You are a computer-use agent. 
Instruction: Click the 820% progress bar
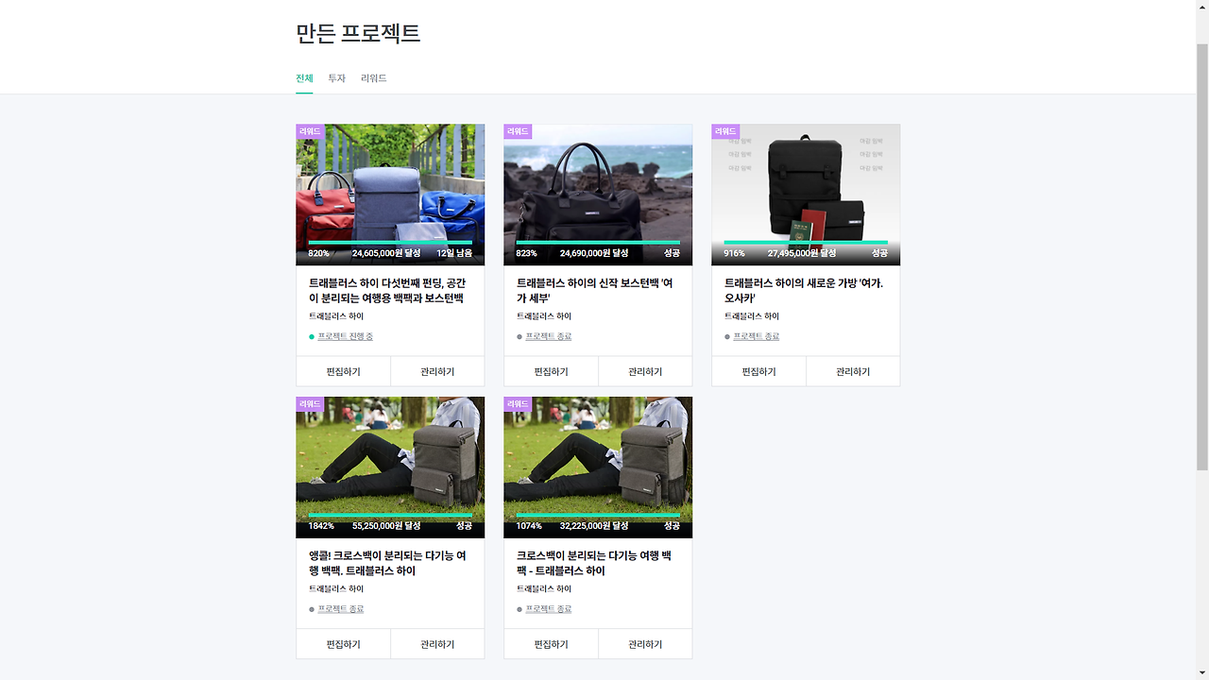[x=390, y=243]
